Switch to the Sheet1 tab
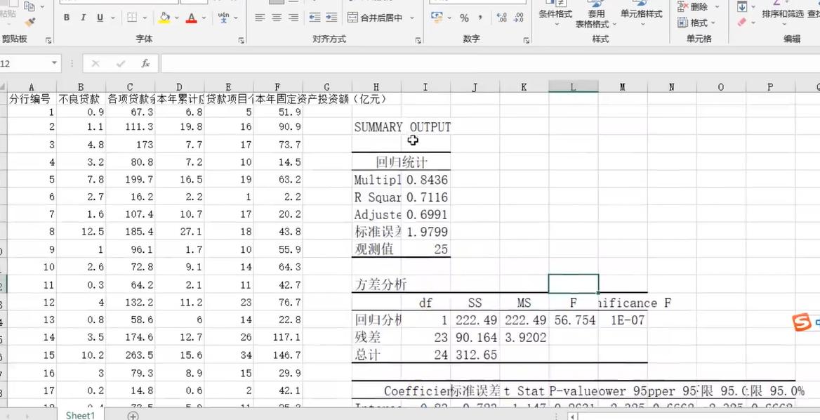The width and height of the screenshot is (820, 420). (80, 415)
